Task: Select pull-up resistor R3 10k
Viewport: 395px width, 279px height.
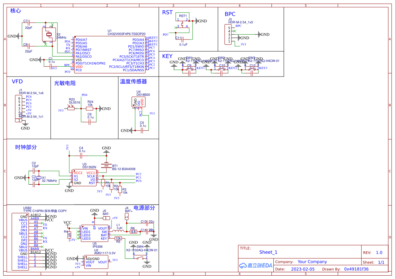Action: pos(120,190)
